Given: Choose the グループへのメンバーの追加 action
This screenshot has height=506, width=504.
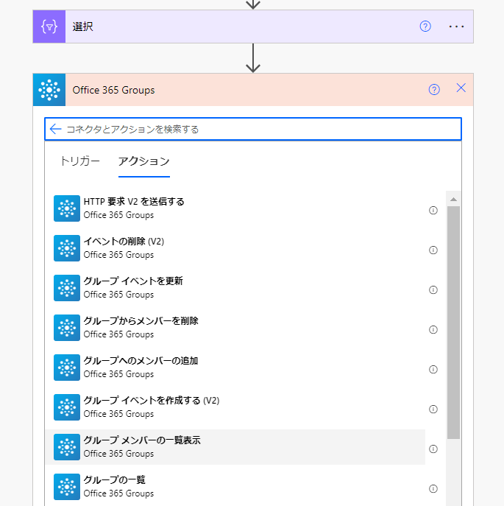Looking at the screenshot, I should (x=235, y=368).
